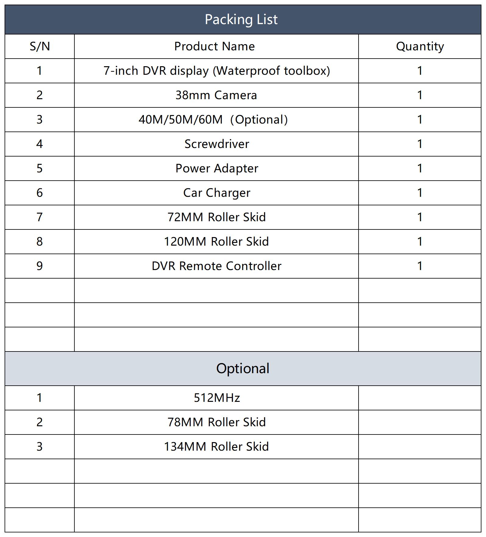This screenshot has width=486, height=537.
Task: Click the DVR Remote Controller cell
Action: click(x=216, y=266)
